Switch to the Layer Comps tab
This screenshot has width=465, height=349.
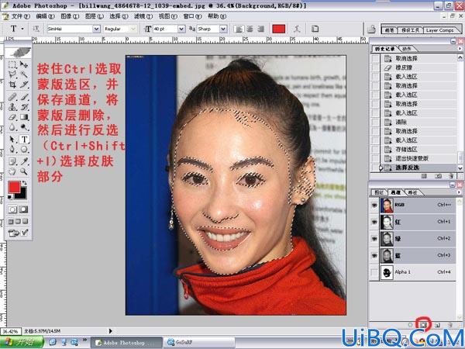tap(439, 30)
